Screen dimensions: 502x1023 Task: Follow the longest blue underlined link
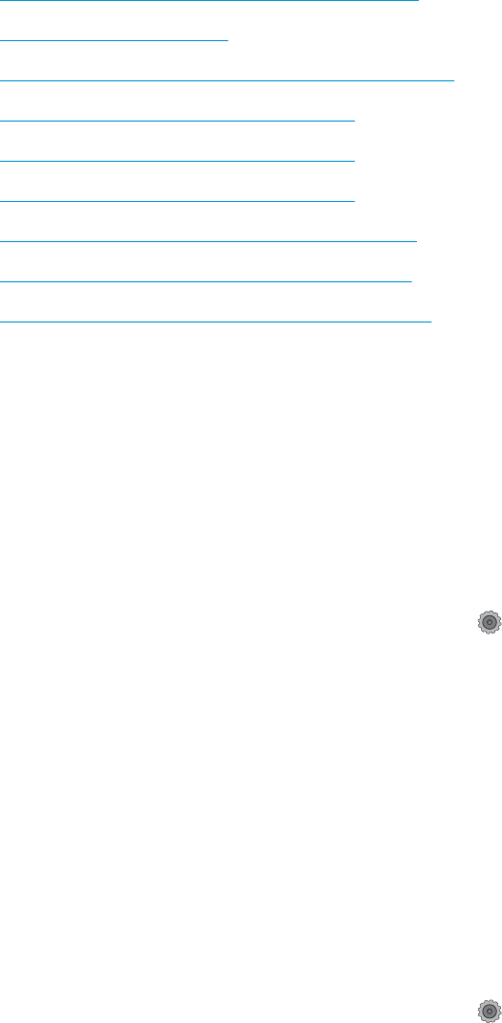[x=227, y=81]
